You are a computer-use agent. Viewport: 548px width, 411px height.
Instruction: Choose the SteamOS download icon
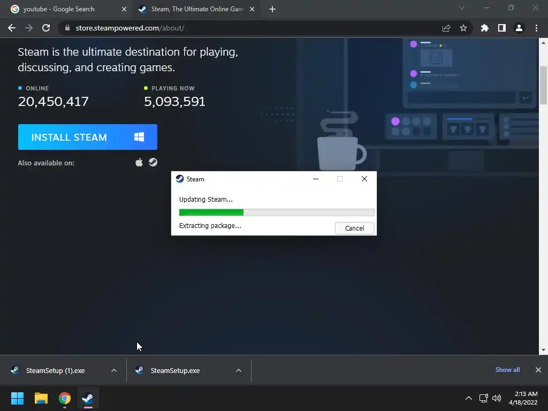pyautogui.click(x=153, y=163)
